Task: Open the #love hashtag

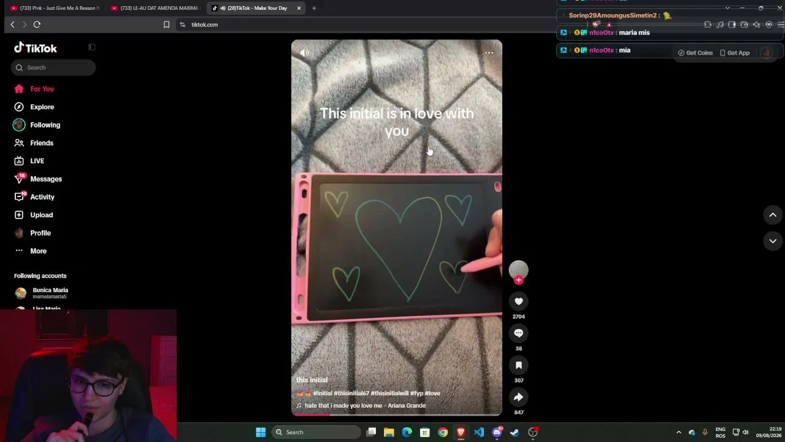Action: click(432, 394)
